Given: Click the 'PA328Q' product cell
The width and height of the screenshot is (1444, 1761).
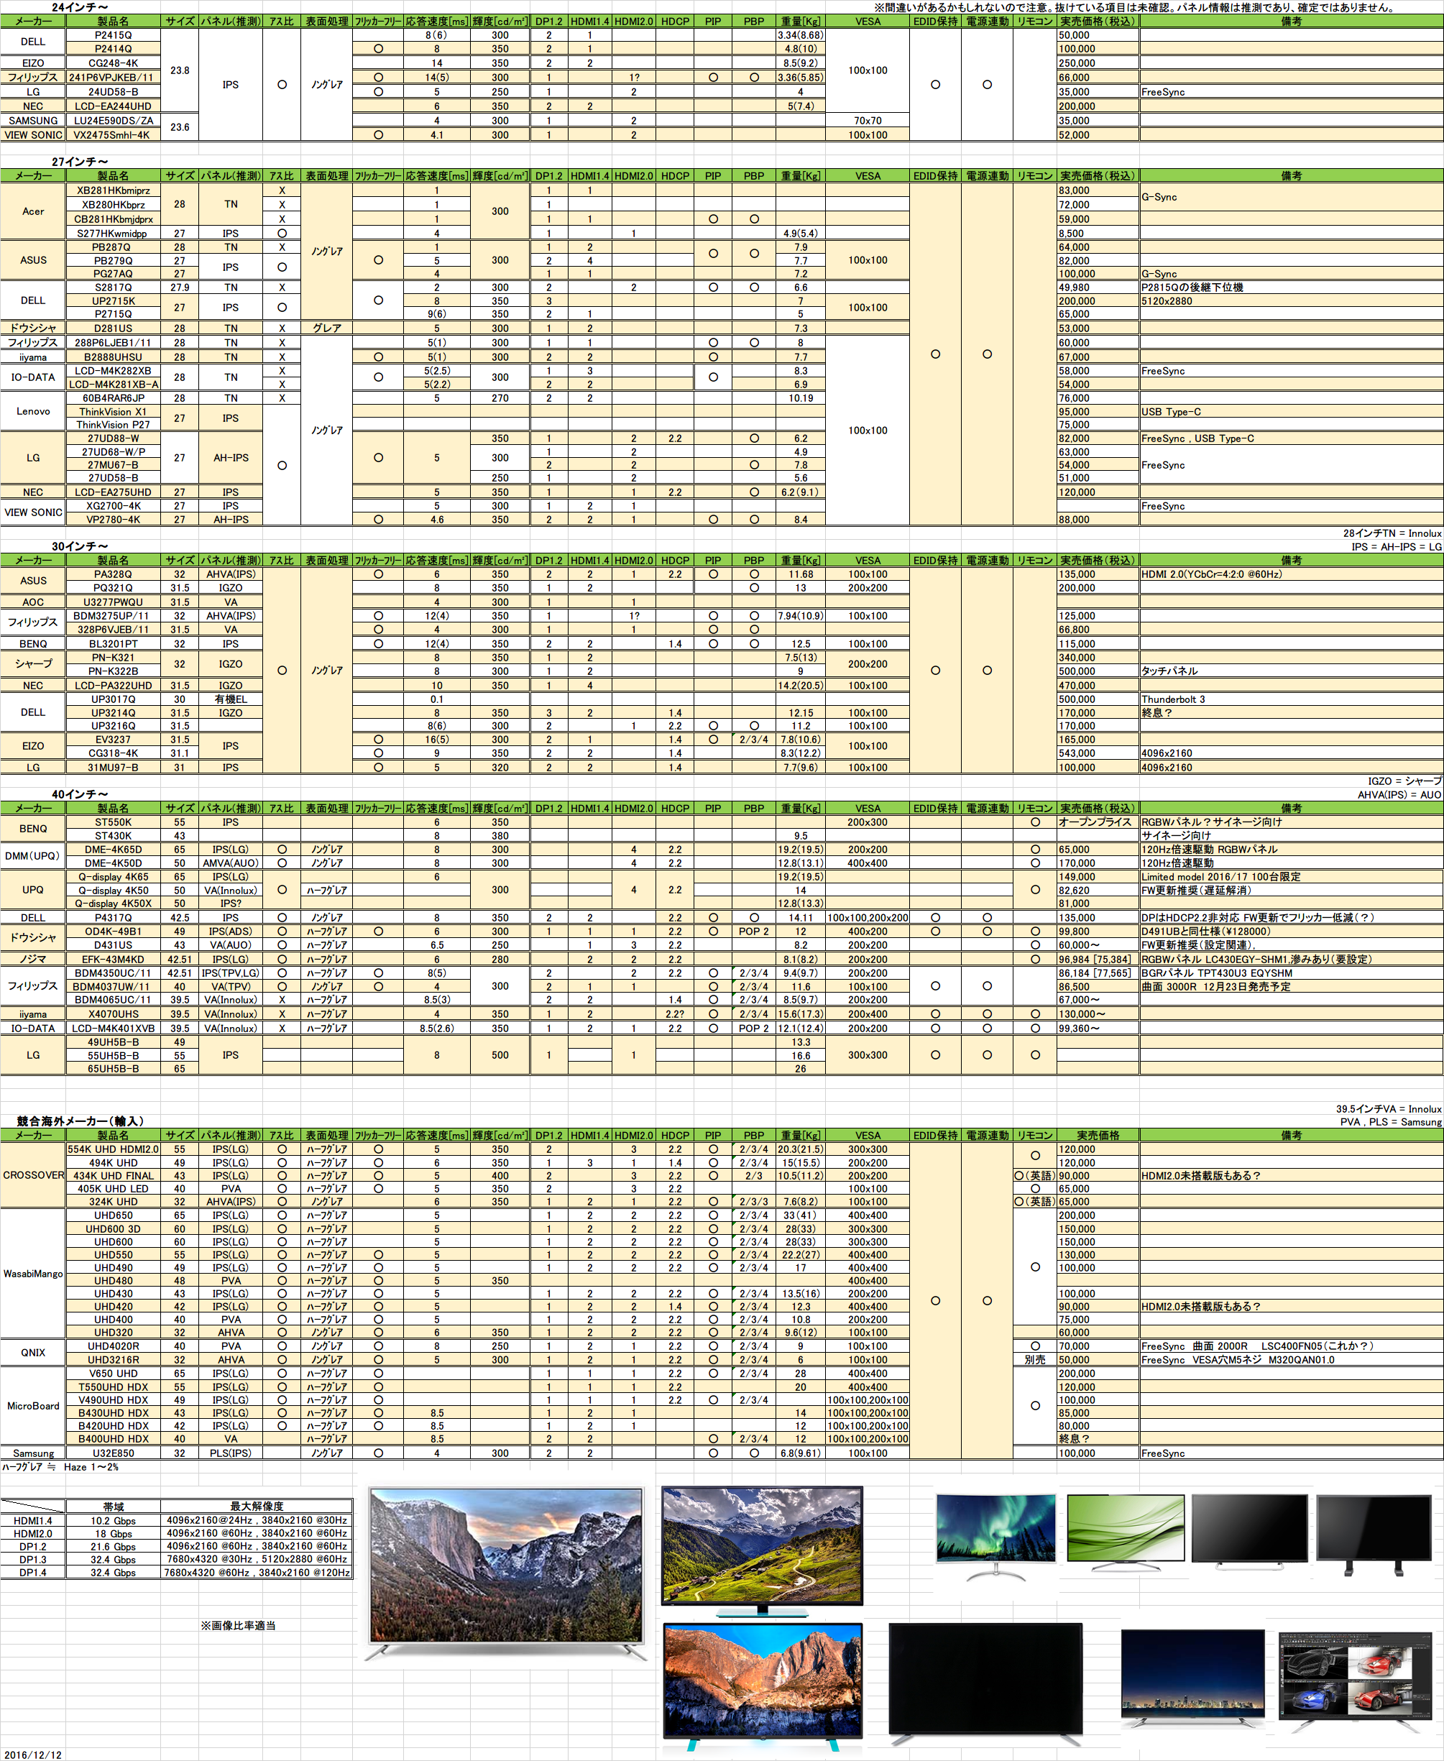Looking at the screenshot, I should pyautogui.click(x=113, y=574).
